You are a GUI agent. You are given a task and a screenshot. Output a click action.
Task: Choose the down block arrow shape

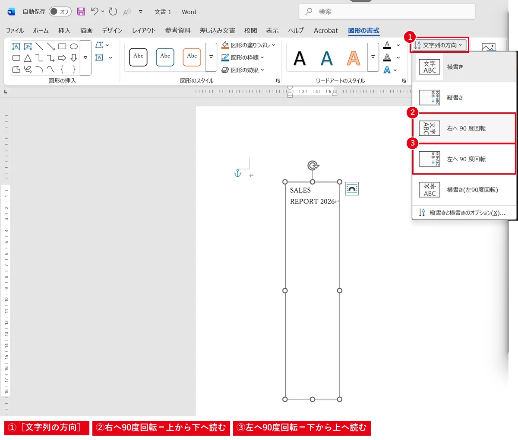tap(74, 58)
